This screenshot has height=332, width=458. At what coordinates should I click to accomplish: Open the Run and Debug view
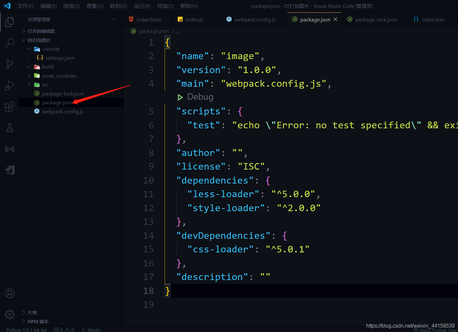[x=10, y=85]
